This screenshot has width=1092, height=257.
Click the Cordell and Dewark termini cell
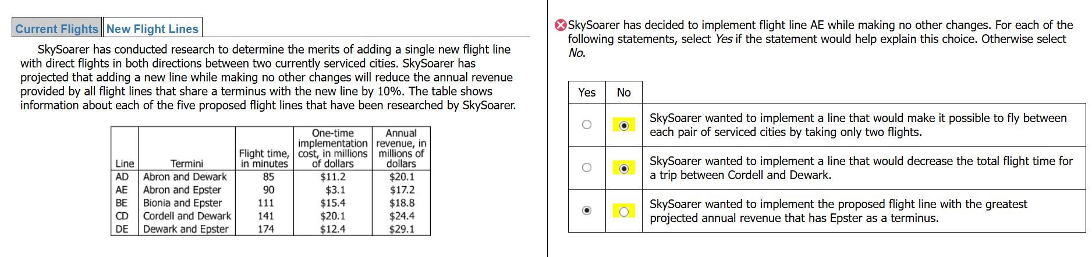pos(187,216)
